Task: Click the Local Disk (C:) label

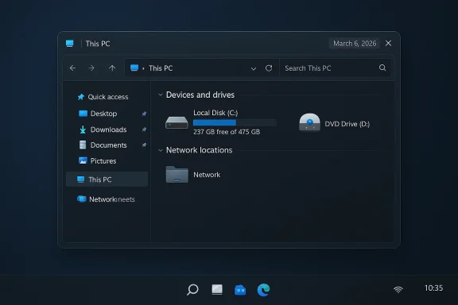Action: [x=215, y=113]
